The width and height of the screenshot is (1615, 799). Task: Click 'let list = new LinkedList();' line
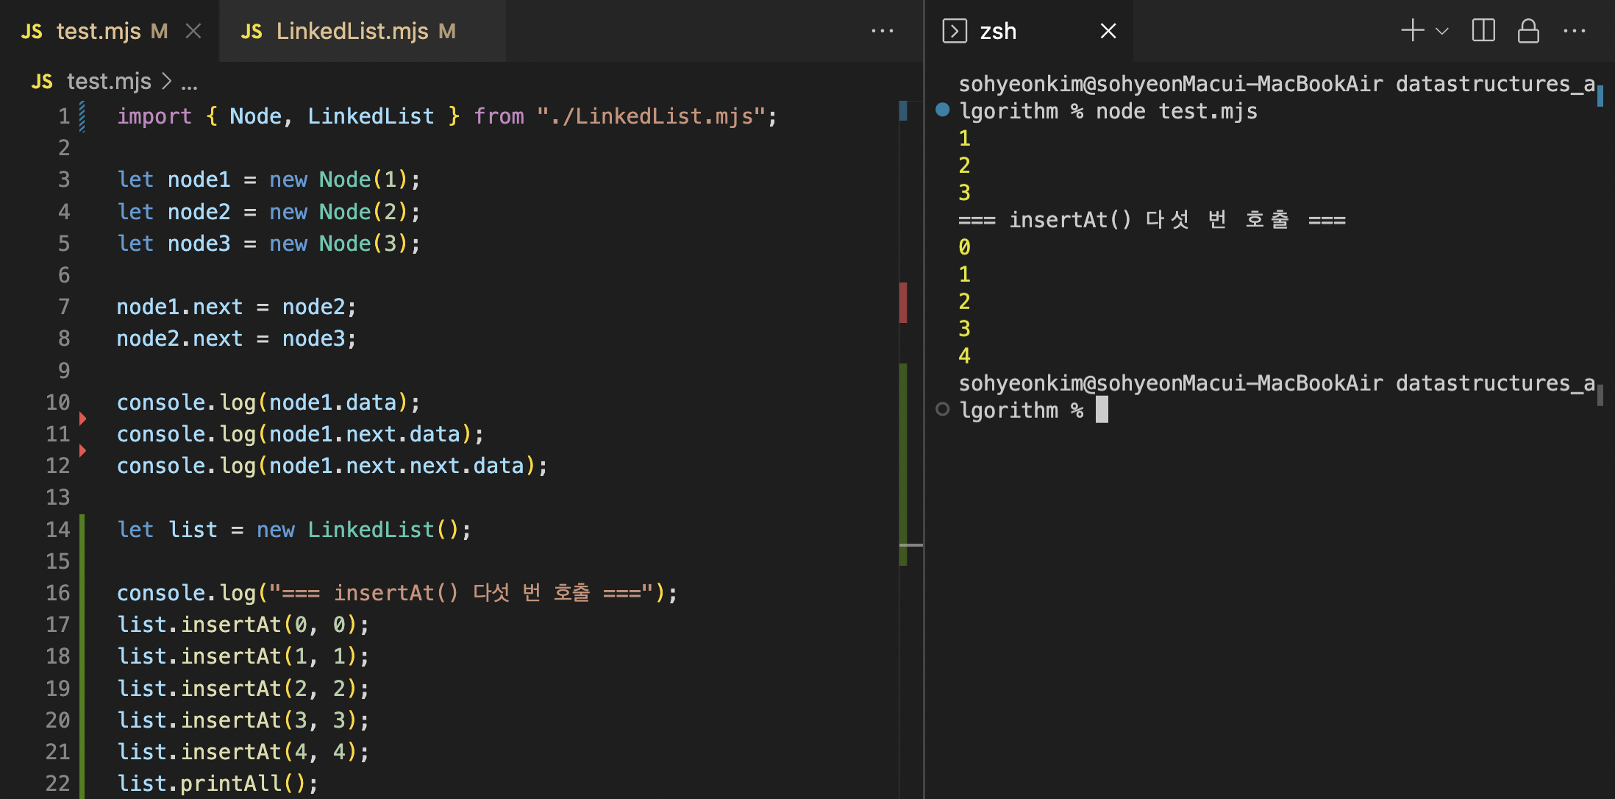(x=294, y=530)
